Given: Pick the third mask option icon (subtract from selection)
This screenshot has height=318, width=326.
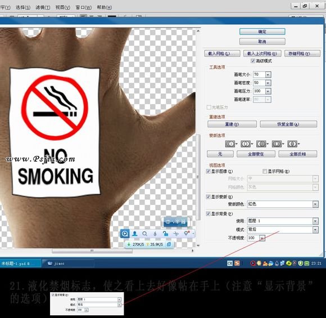Looking at the screenshot, I should [x=262, y=144].
